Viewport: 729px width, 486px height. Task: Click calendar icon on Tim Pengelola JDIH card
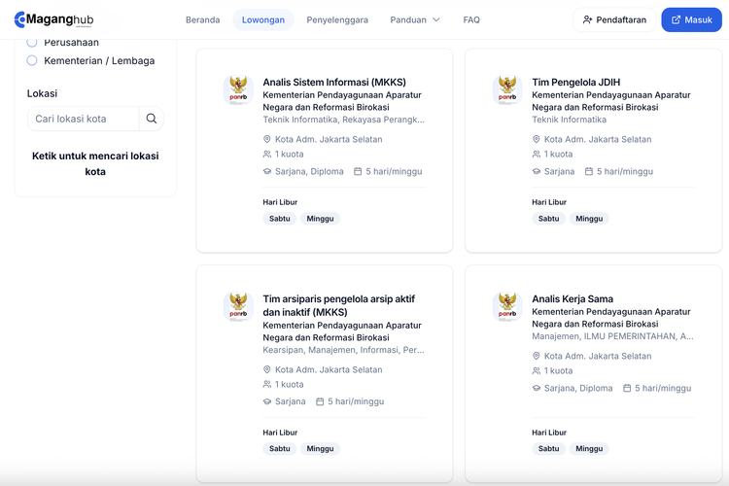tap(589, 171)
